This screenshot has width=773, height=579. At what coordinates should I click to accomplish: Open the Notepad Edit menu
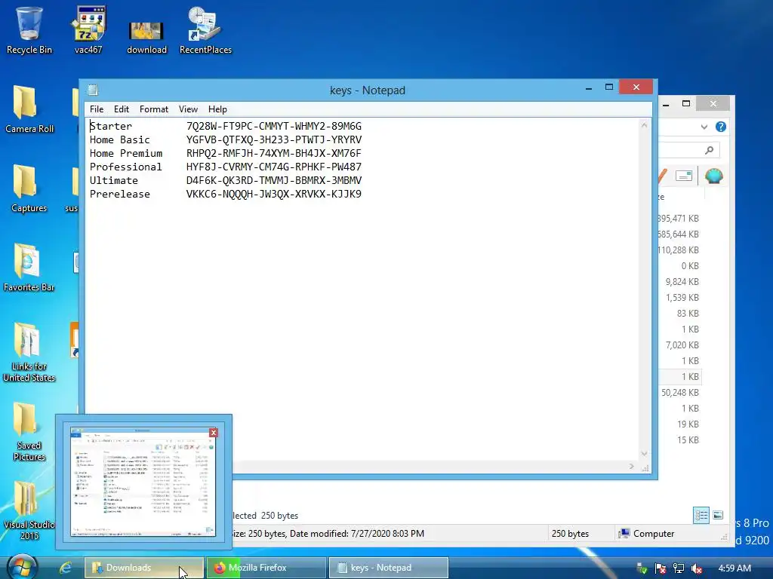coord(122,109)
